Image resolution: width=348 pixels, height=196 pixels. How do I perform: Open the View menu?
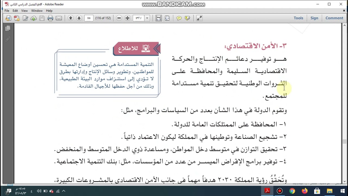tap(24, 11)
